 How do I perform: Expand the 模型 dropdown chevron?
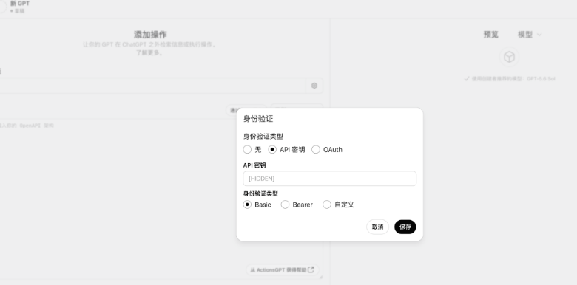[539, 35]
